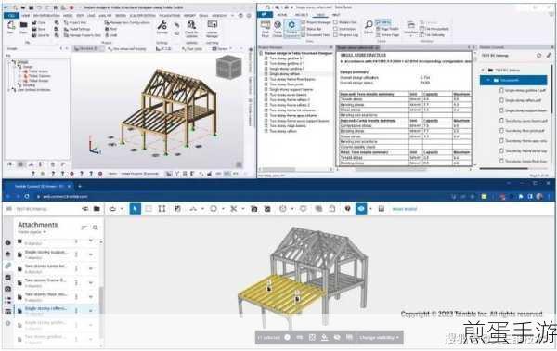Collapse the Documents folder in Trimble Connect
557x351 pixels.
pos(489,80)
